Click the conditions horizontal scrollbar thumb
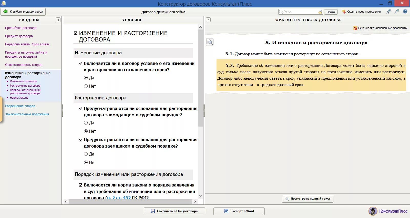 click(130, 202)
